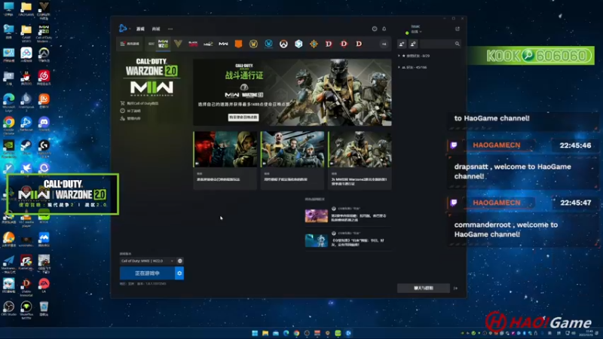603x339 pixels.
Task: Select the Overwatch game icon
Action: pyautogui.click(x=283, y=44)
